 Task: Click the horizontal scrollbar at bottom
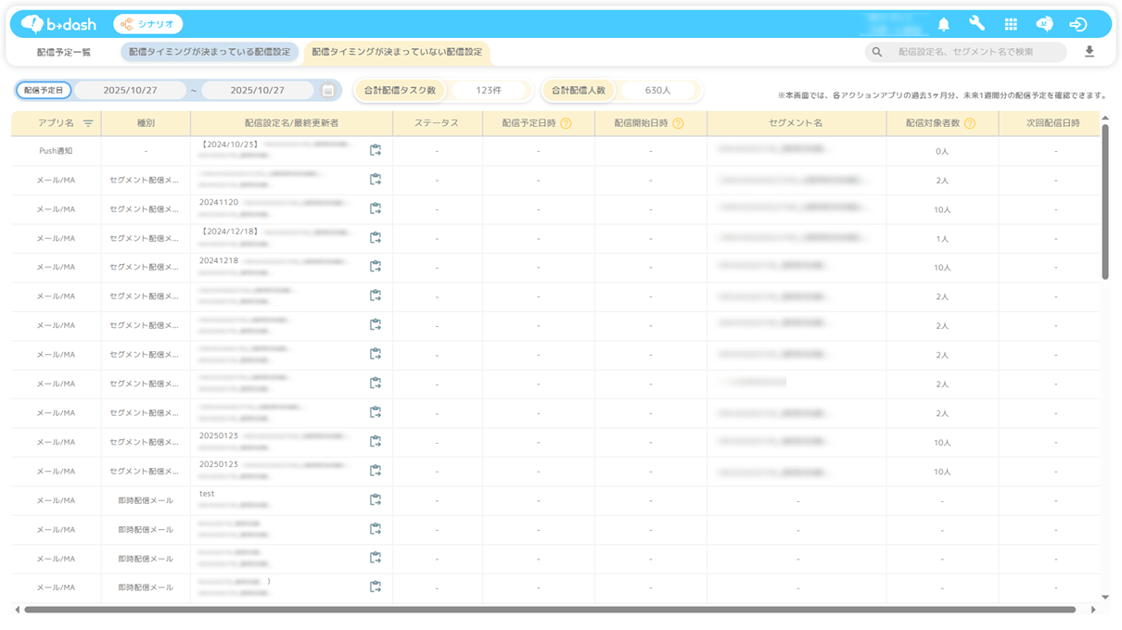point(549,610)
